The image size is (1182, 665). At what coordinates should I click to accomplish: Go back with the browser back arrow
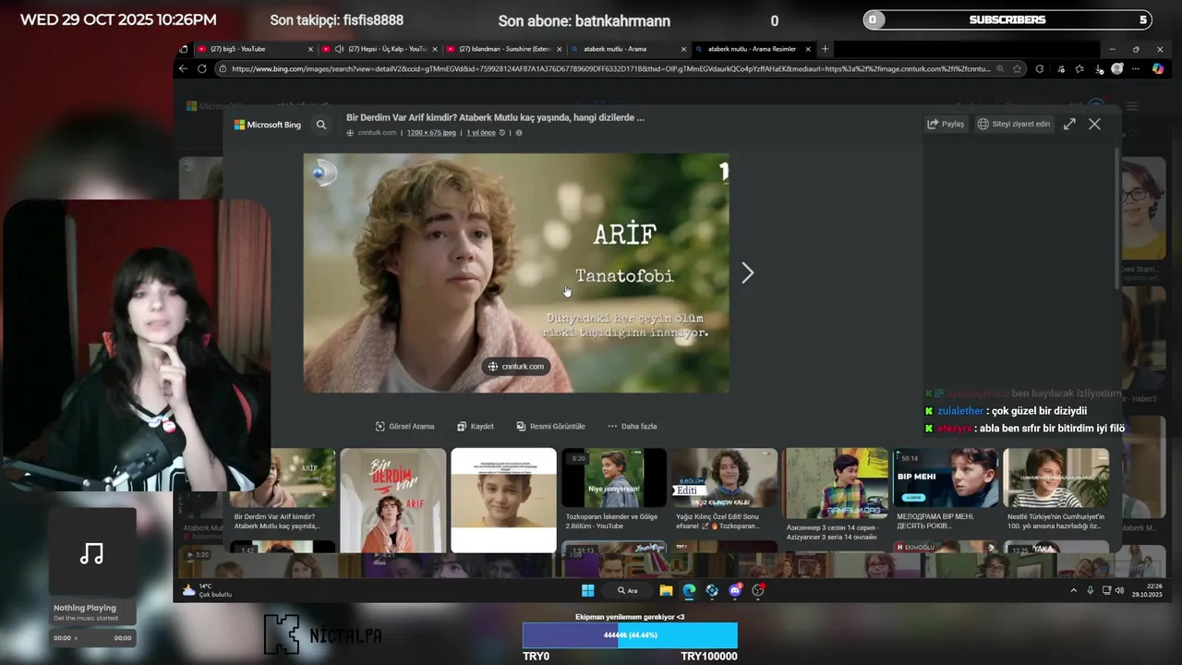[183, 68]
